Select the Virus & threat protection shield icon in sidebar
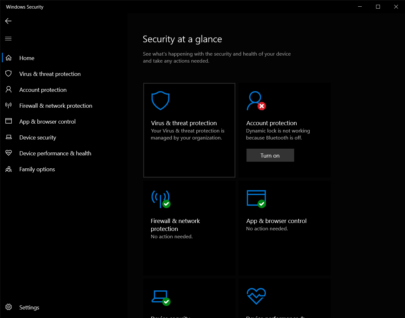This screenshot has height=318, width=405. tap(8, 73)
